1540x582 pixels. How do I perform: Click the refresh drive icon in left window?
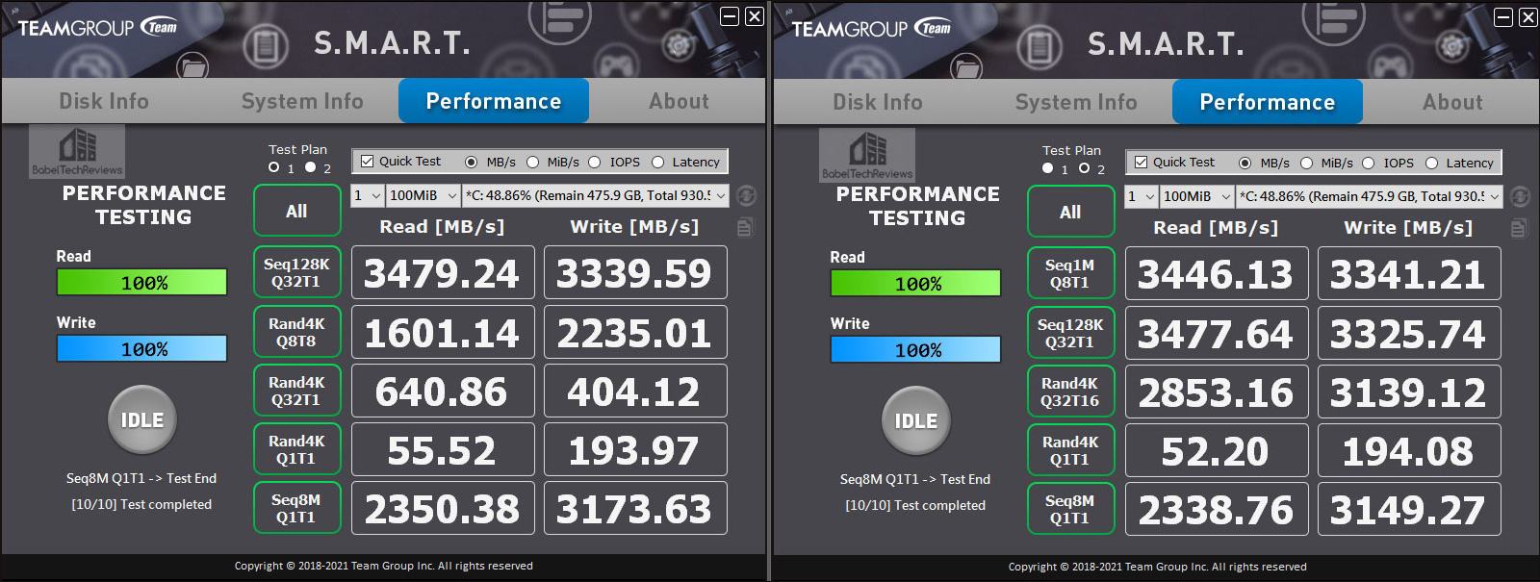click(x=746, y=195)
